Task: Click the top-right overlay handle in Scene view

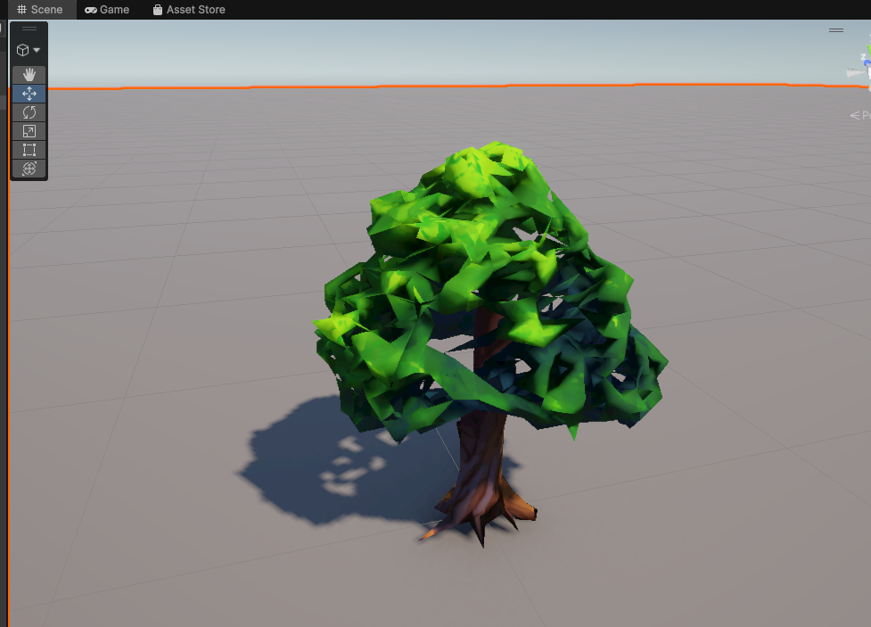Action: [836, 29]
